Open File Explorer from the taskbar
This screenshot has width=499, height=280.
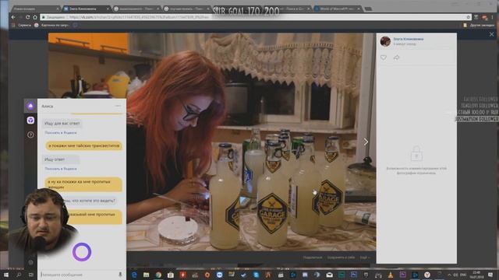point(146,275)
